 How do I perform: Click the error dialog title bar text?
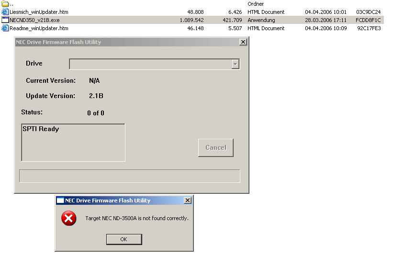coord(108,200)
